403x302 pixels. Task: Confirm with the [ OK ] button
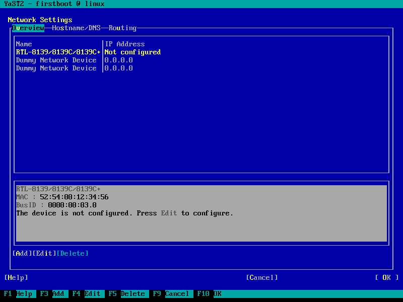coord(386,278)
